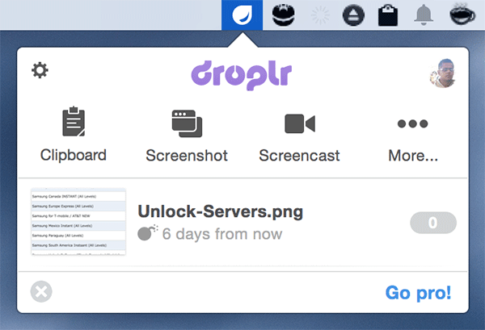Click the '6 days from now' expiry text

tap(222, 234)
